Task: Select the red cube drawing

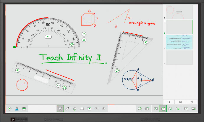Action: click(x=88, y=19)
